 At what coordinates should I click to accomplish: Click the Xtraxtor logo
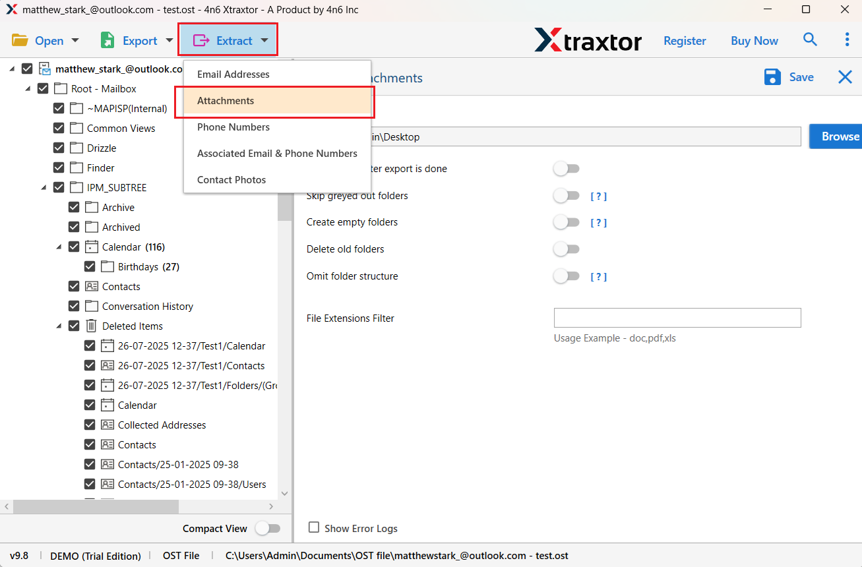[588, 40]
